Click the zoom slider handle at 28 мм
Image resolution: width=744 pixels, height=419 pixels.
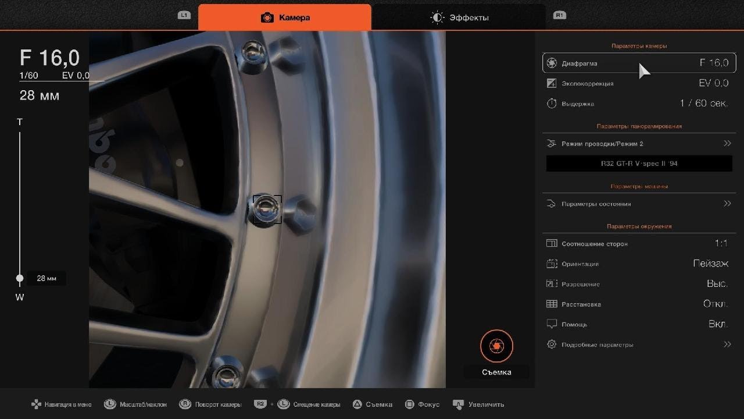click(x=20, y=278)
